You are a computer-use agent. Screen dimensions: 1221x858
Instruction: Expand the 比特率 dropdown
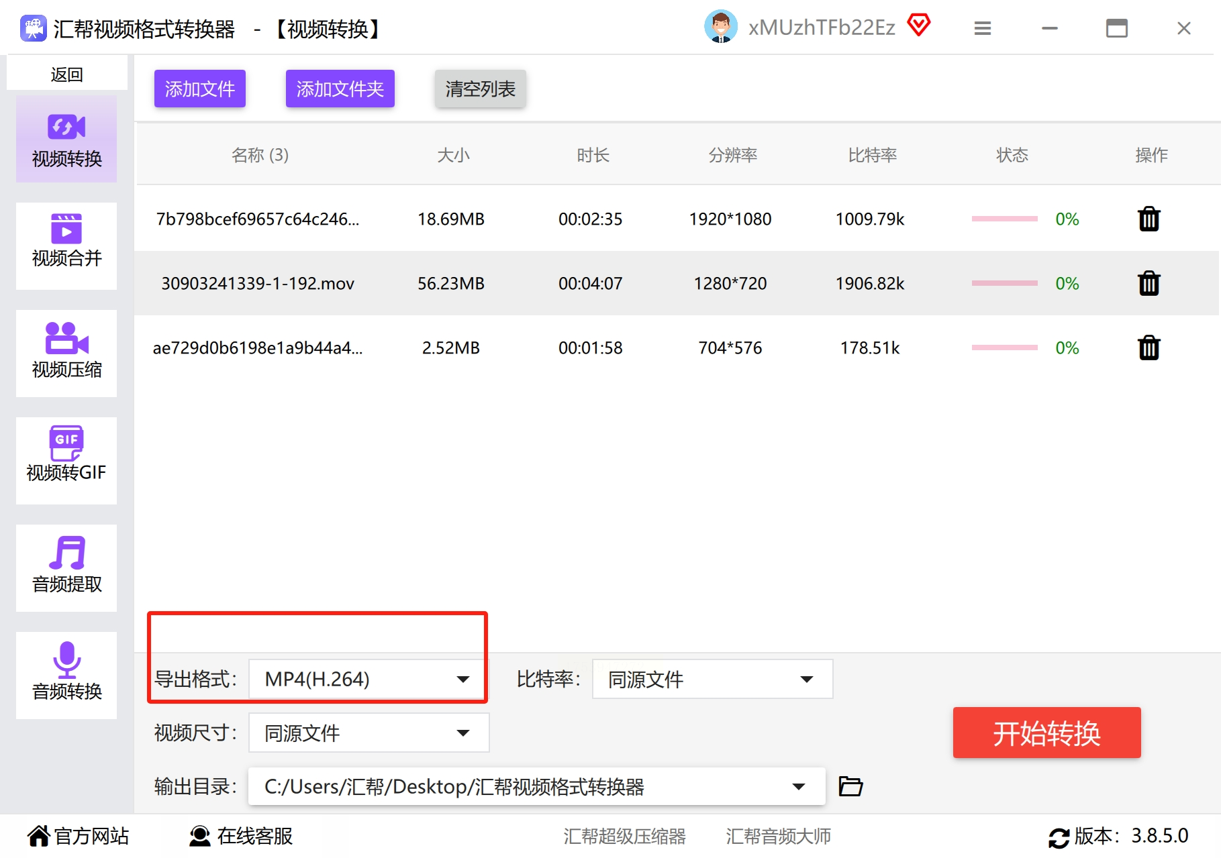pyautogui.click(x=712, y=679)
